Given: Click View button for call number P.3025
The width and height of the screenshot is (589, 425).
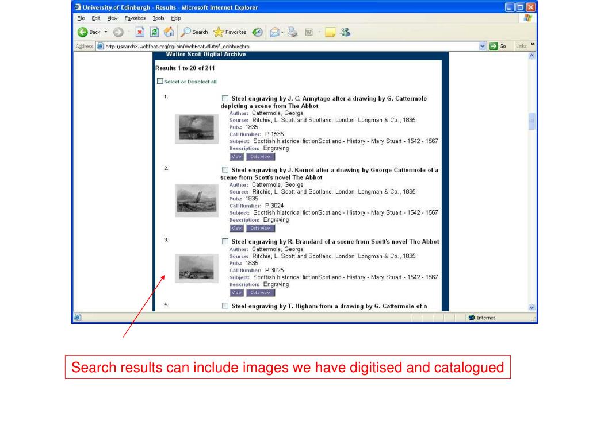Looking at the screenshot, I should (x=236, y=293).
